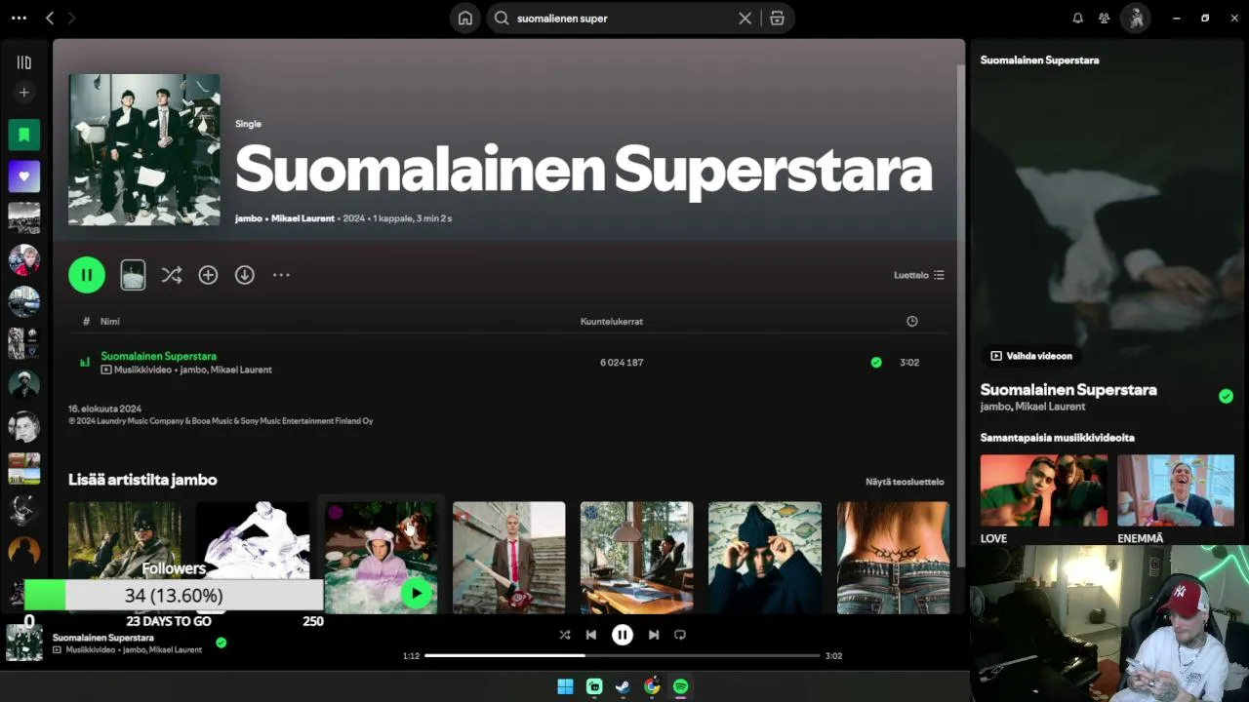Screen dimensions: 1249x702
Task: Open the album card with red tie man
Action: (x=508, y=558)
